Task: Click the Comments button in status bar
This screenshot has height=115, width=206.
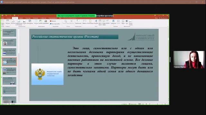Action: tap(133, 104)
